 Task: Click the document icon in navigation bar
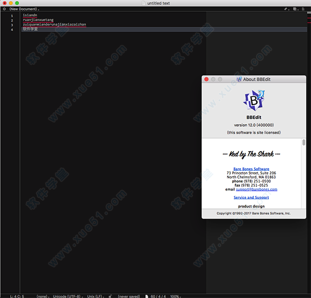click(303, 9)
